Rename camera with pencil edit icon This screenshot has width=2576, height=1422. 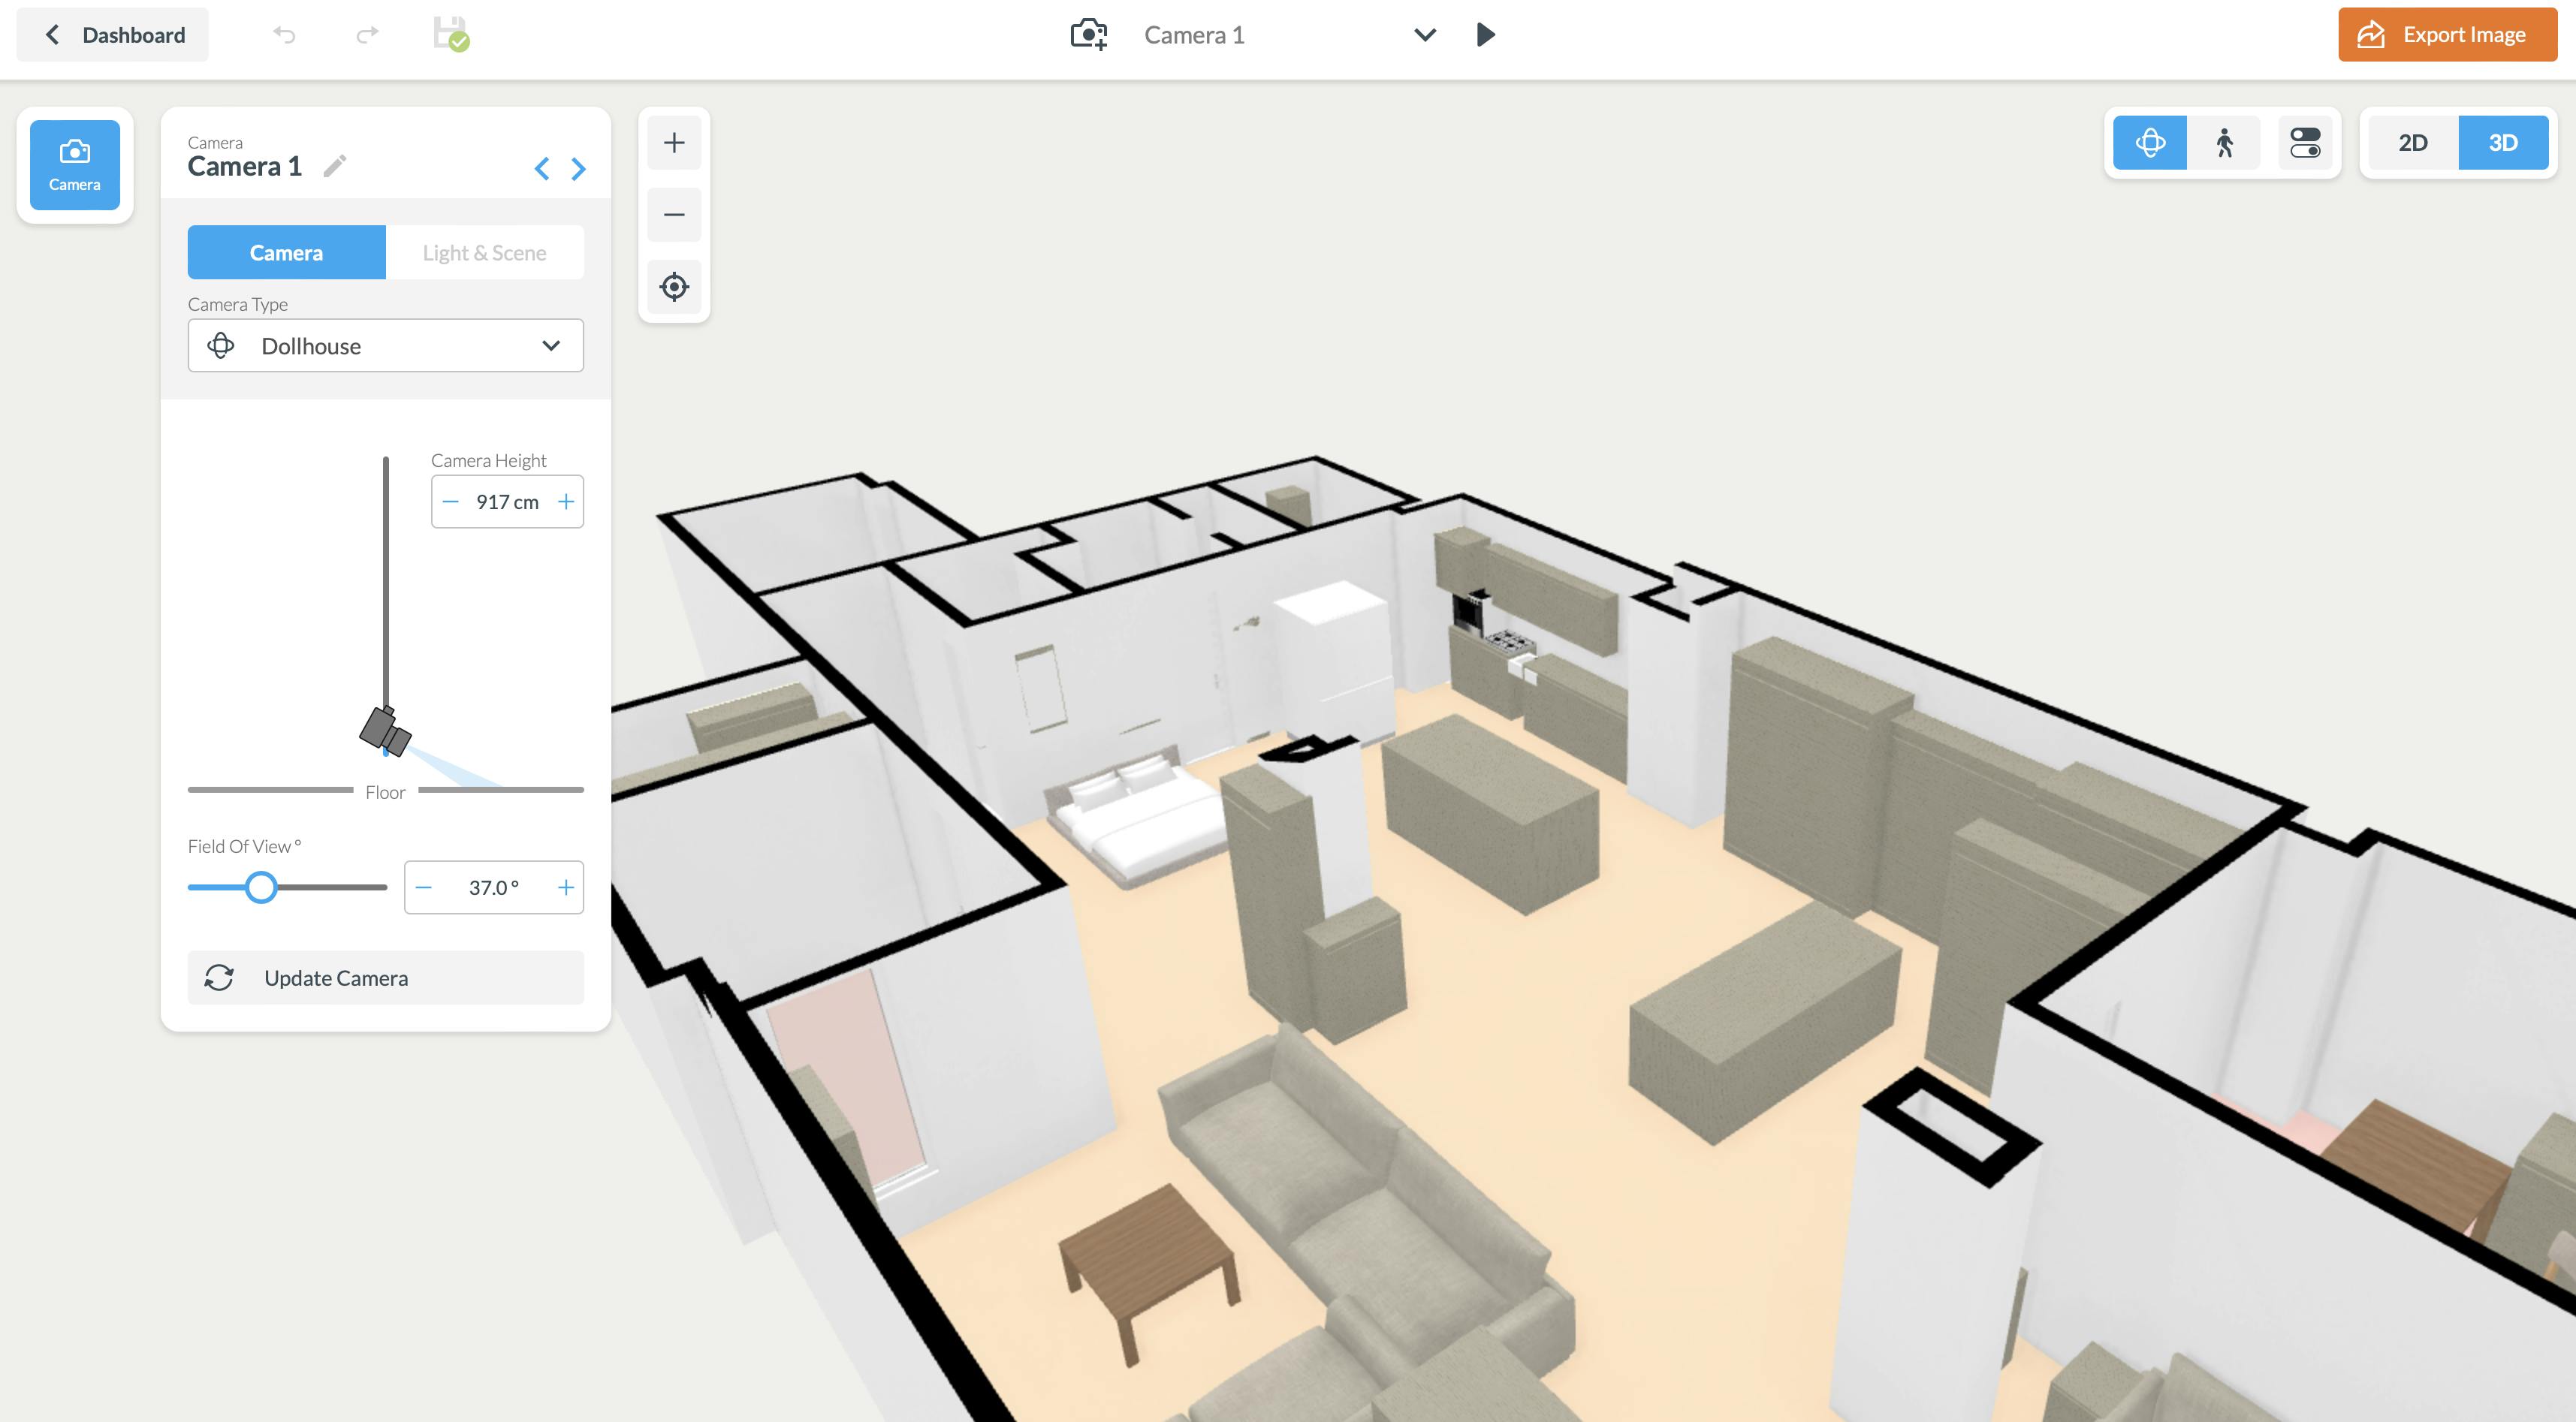click(335, 166)
